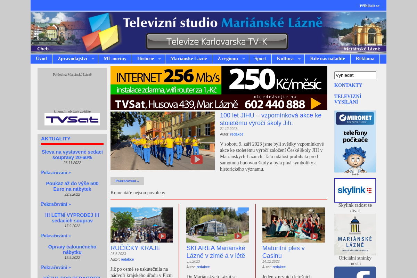Click redakce author under RUČIČKY KRAJE
Screen dimensions: 417x278
pyautogui.click(x=127, y=259)
